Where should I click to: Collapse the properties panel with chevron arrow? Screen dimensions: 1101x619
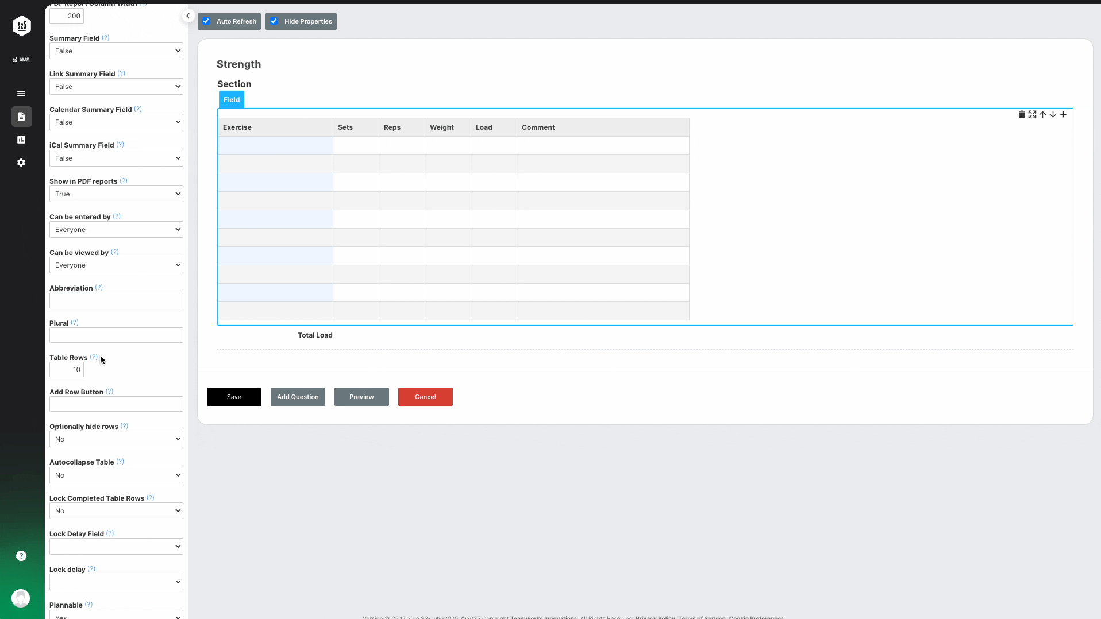click(x=188, y=16)
